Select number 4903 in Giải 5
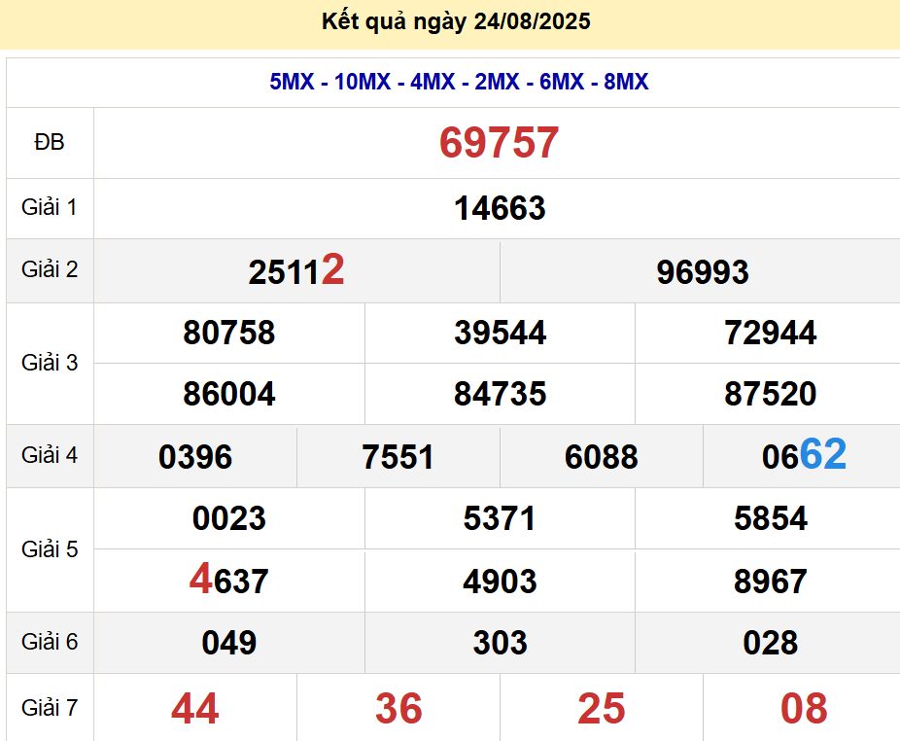Screen dimensions: 900x741 tap(499, 581)
